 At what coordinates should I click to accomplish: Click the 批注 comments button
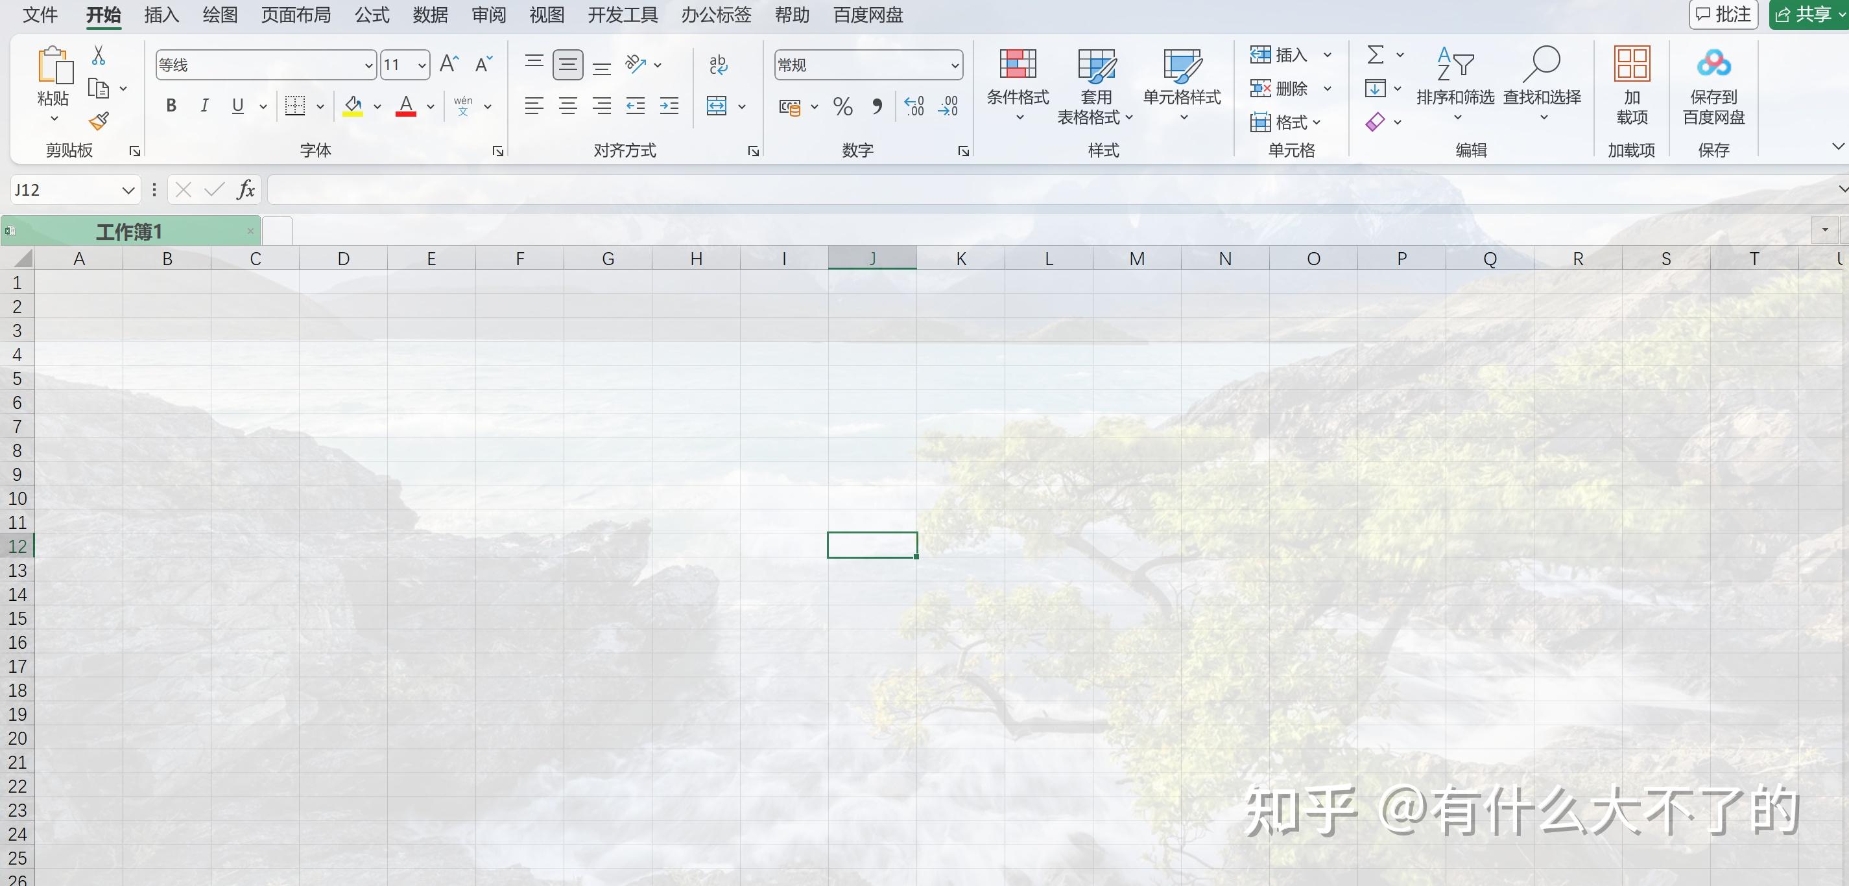[x=1723, y=14]
